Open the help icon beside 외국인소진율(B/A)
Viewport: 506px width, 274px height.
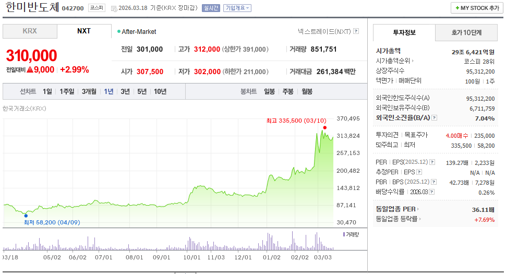tap(435, 118)
